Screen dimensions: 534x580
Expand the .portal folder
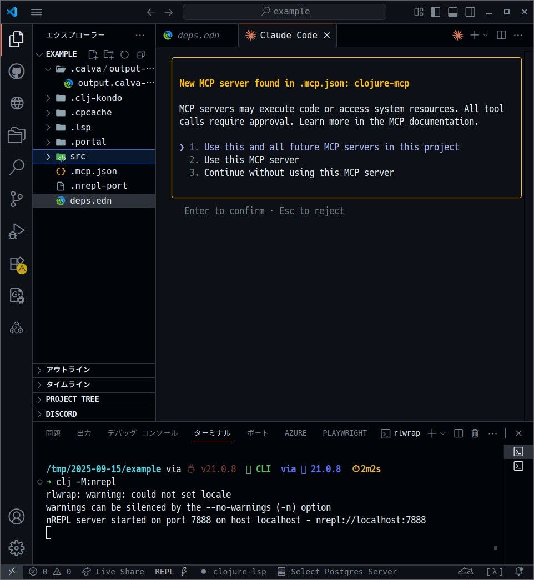click(x=48, y=142)
